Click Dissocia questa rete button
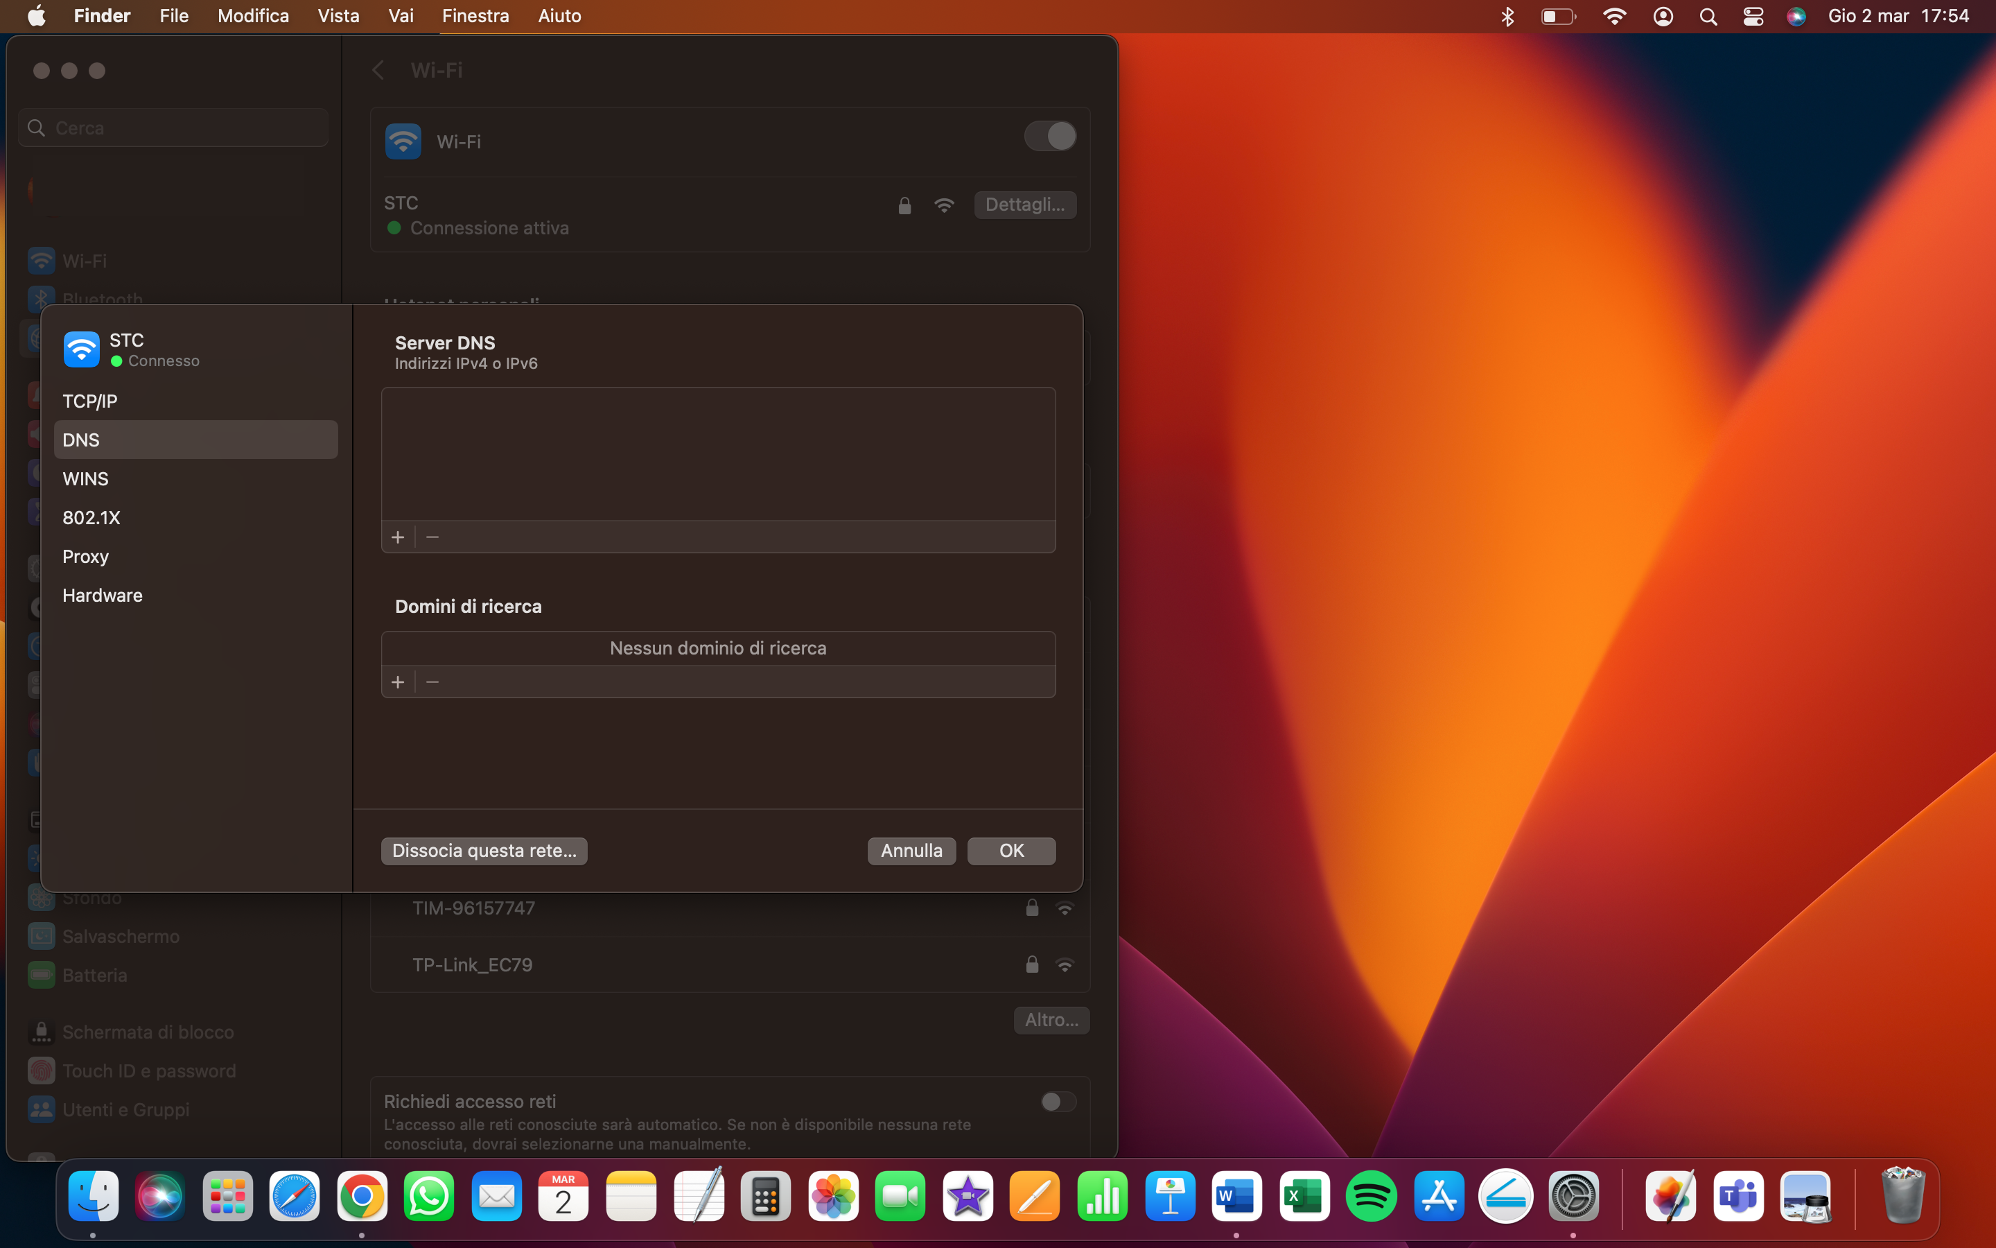The height and width of the screenshot is (1248, 1996). [x=484, y=850]
